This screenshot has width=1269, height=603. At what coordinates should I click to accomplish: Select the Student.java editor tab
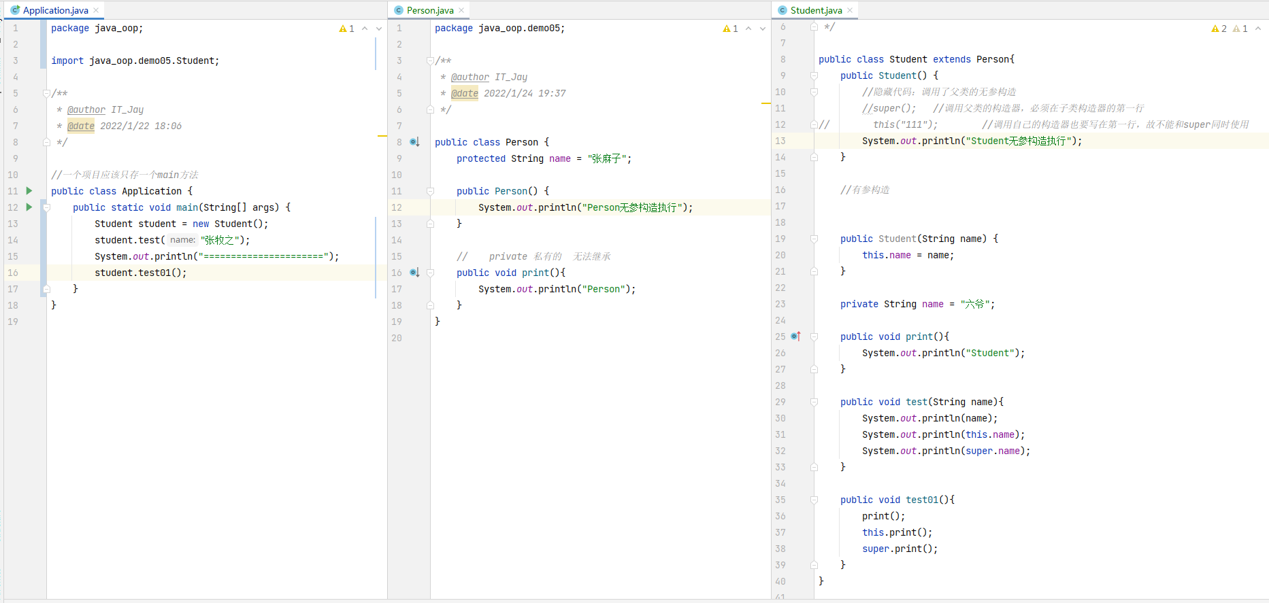coord(816,10)
